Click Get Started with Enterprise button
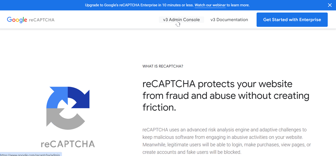 [x=292, y=20]
